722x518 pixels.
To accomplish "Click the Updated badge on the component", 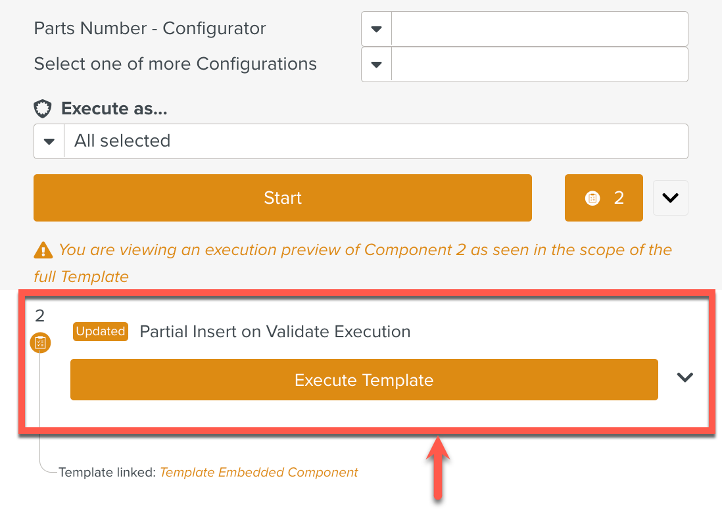I will coord(100,331).
